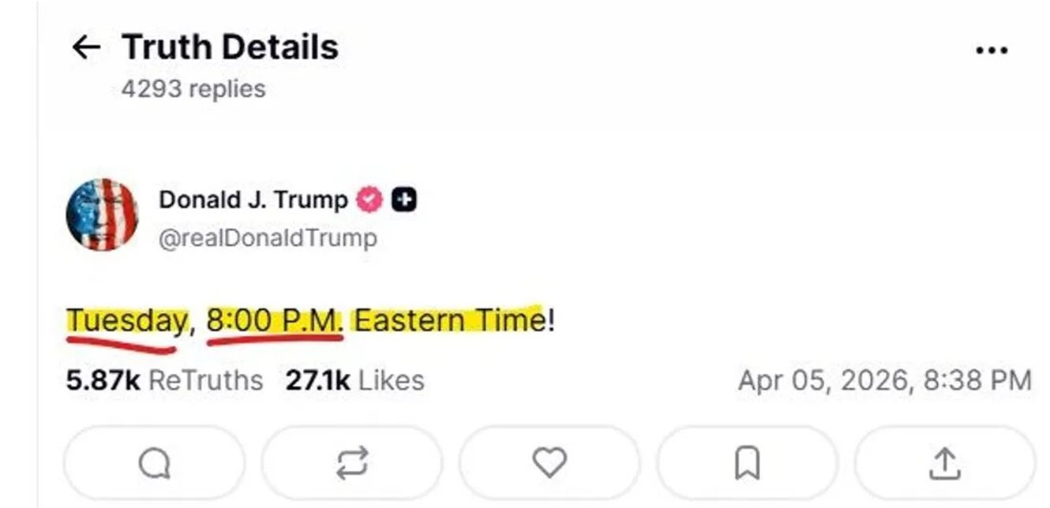View the 27.1k Likes list
The width and height of the screenshot is (1050, 508).
click(x=354, y=380)
